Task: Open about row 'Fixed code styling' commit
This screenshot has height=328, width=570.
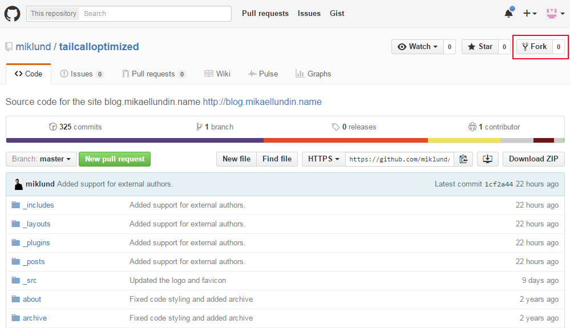Action: coord(191,299)
